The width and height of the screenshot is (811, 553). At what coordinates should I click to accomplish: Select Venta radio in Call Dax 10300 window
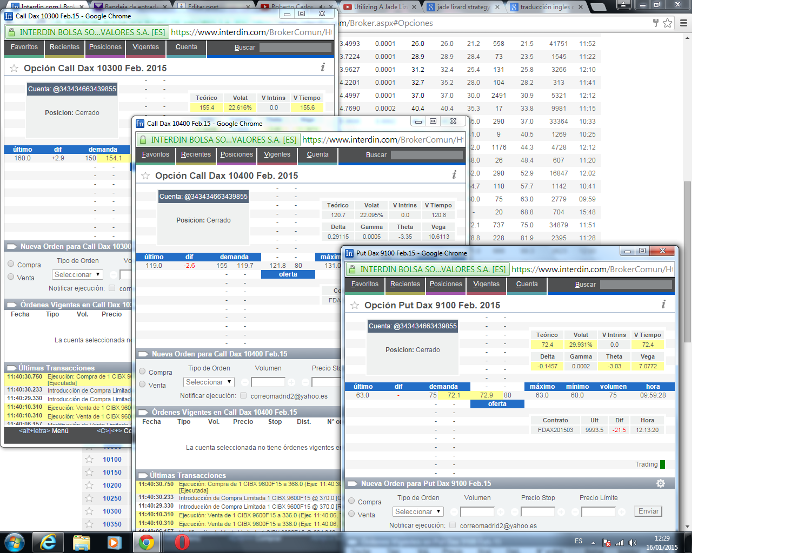[x=11, y=277]
